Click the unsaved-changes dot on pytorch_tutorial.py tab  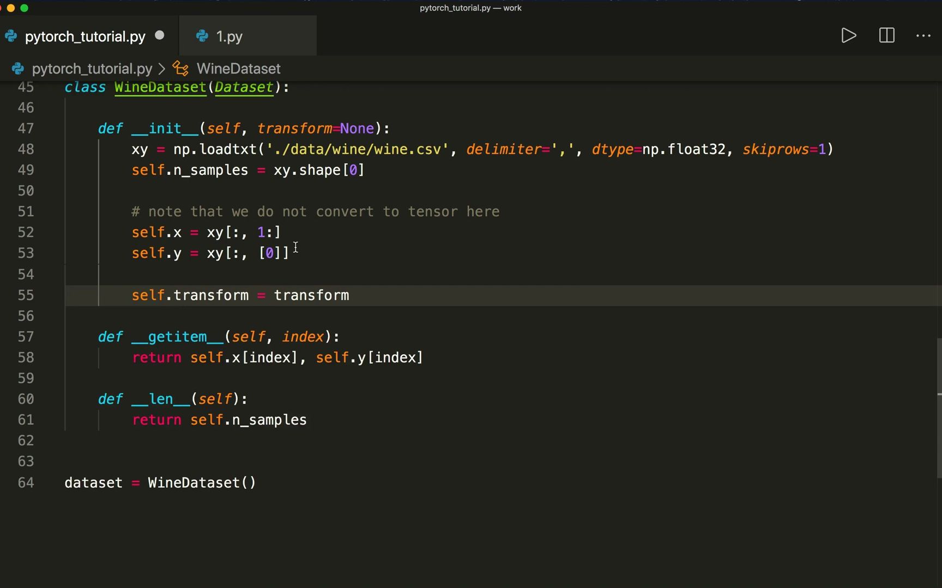pyautogui.click(x=159, y=35)
